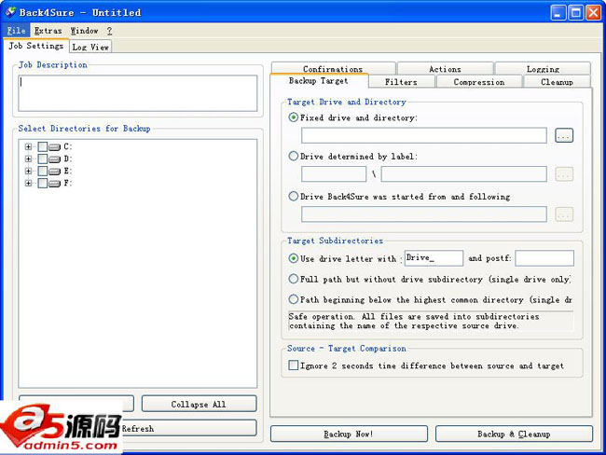The image size is (606, 455).
Task: Open the Logging tab
Action: (543, 69)
